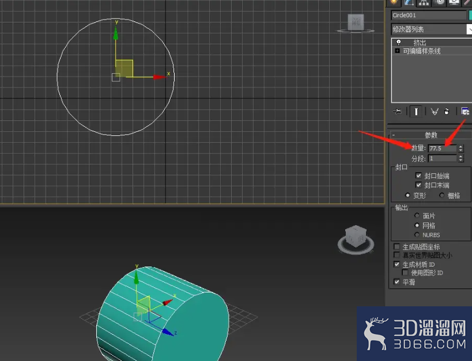Select the 变形 radio button
The image size is (472, 361).
point(407,195)
